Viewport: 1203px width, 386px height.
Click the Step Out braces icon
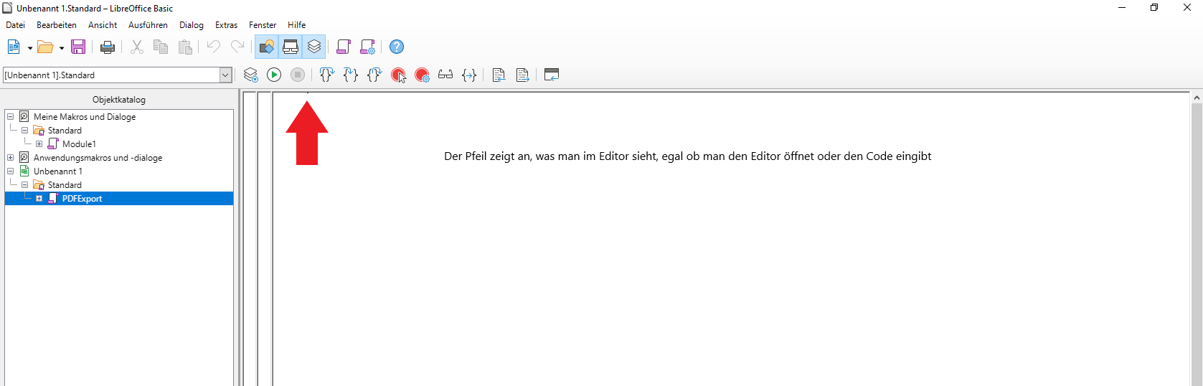374,75
